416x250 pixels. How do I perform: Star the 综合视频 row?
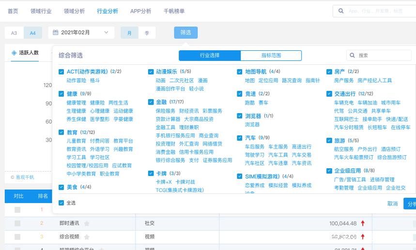(87, 237)
